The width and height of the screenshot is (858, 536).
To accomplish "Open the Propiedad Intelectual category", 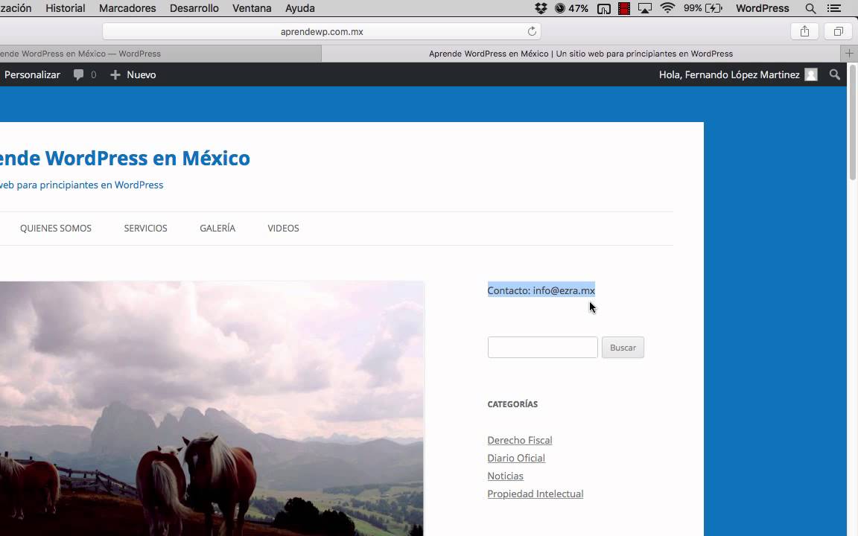I will click(536, 494).
